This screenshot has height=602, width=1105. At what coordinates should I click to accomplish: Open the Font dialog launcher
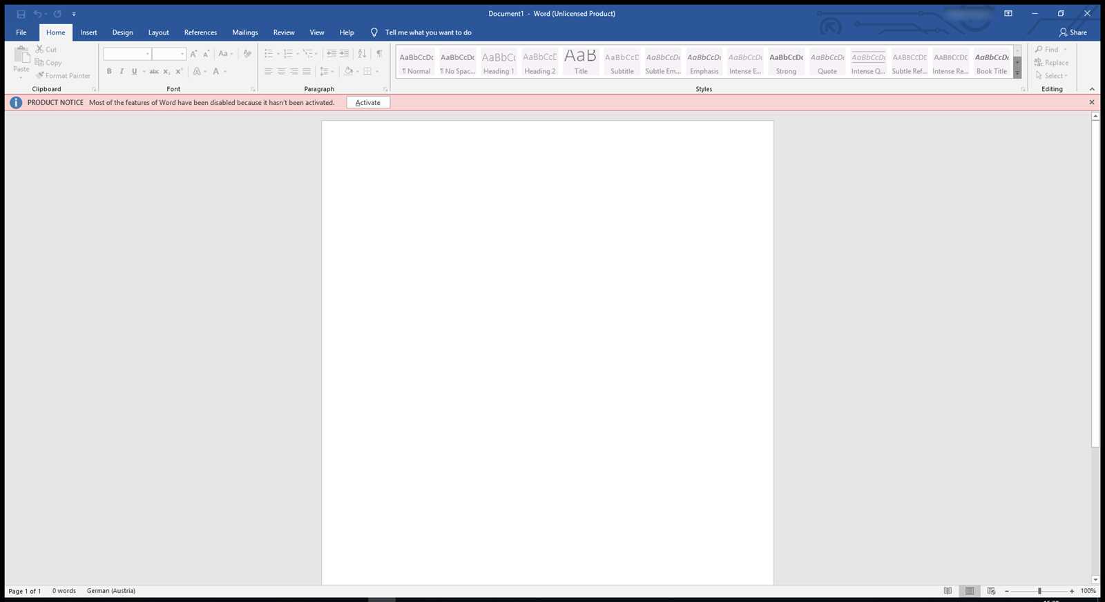click(253, 90)
